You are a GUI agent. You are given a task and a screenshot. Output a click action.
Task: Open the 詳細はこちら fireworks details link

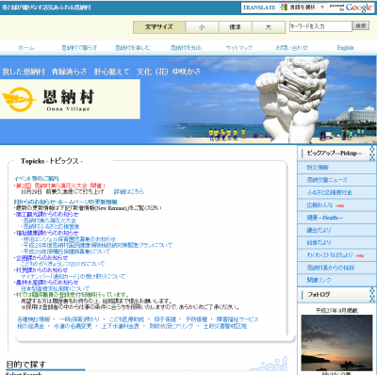pos(129,191)
